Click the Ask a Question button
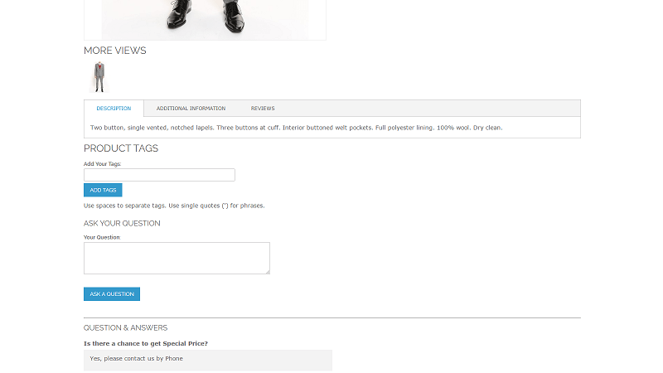Viewport: 663px width, 373px height. click(x=112, y=294)
